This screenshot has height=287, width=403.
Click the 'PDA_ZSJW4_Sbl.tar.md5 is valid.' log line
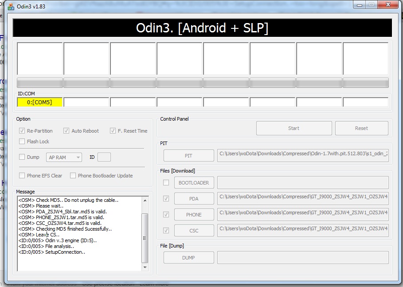[x=63, y=212]
